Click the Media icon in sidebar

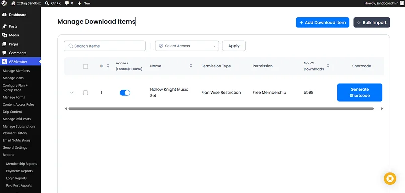(x=4, y=35)
